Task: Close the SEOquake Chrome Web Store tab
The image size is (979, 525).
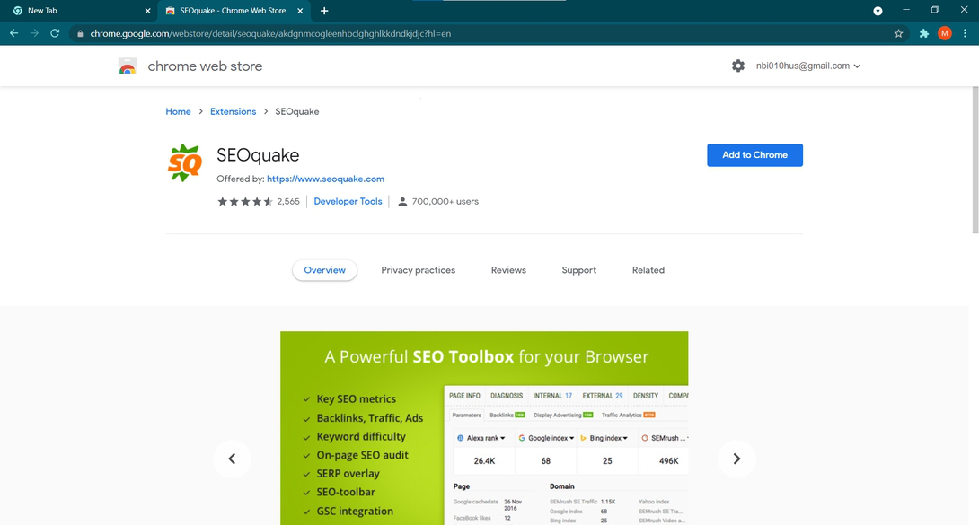Action: coord(300,11)
